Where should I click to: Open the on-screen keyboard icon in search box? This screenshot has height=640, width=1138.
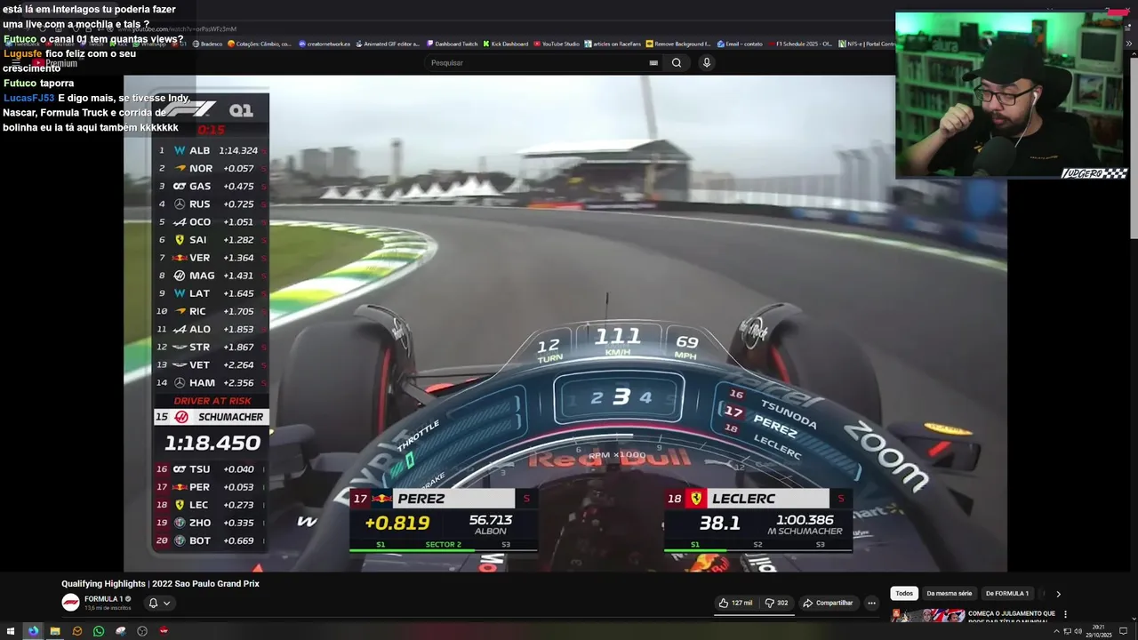pos(653,63)
